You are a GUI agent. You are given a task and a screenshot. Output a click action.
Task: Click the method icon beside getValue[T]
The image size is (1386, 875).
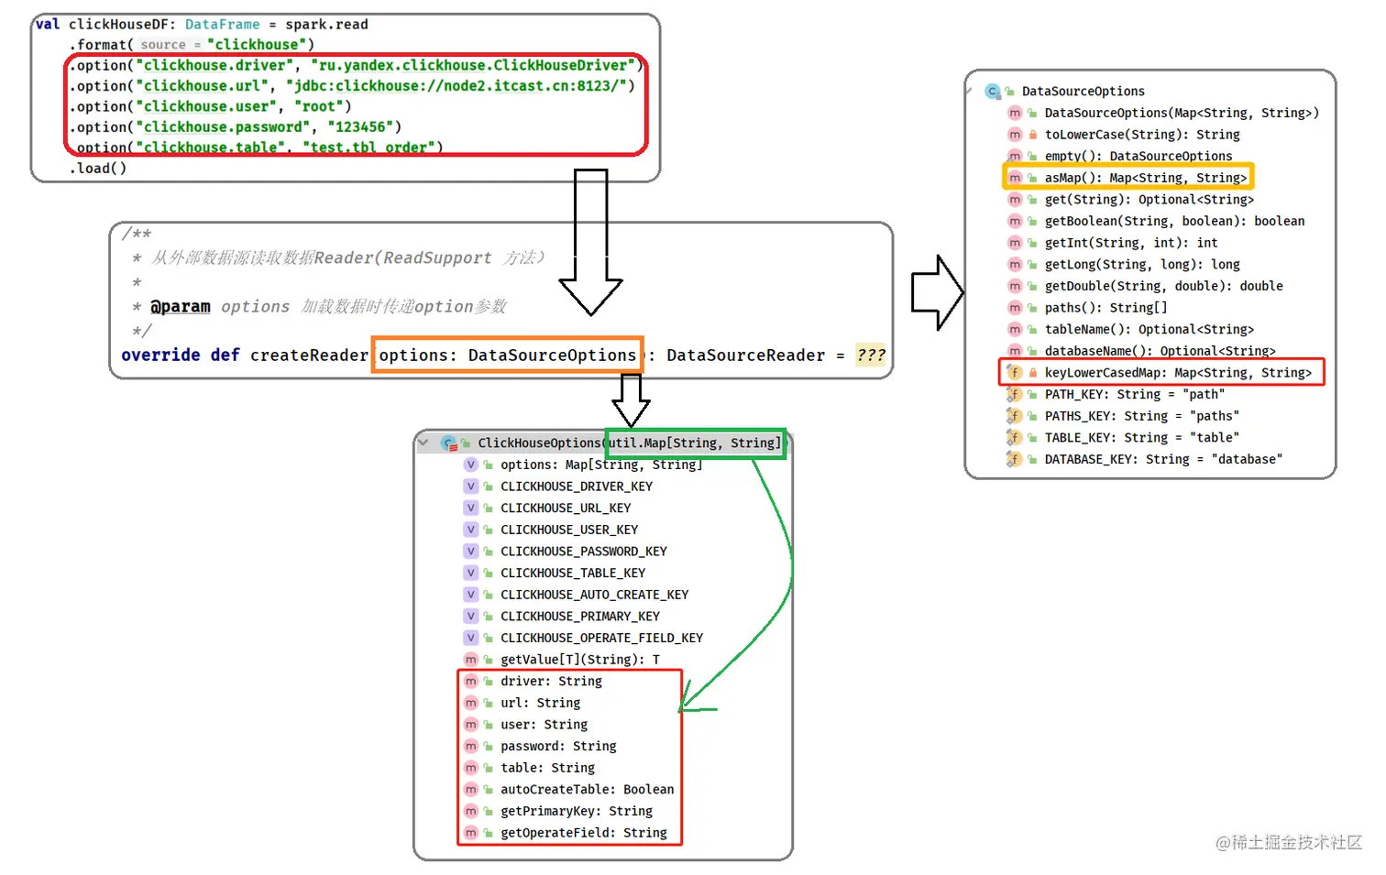pos(471,660)
